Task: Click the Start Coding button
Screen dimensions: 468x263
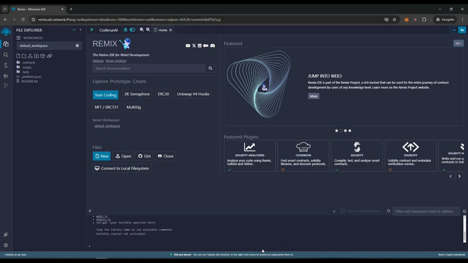Action: (105, 95)
